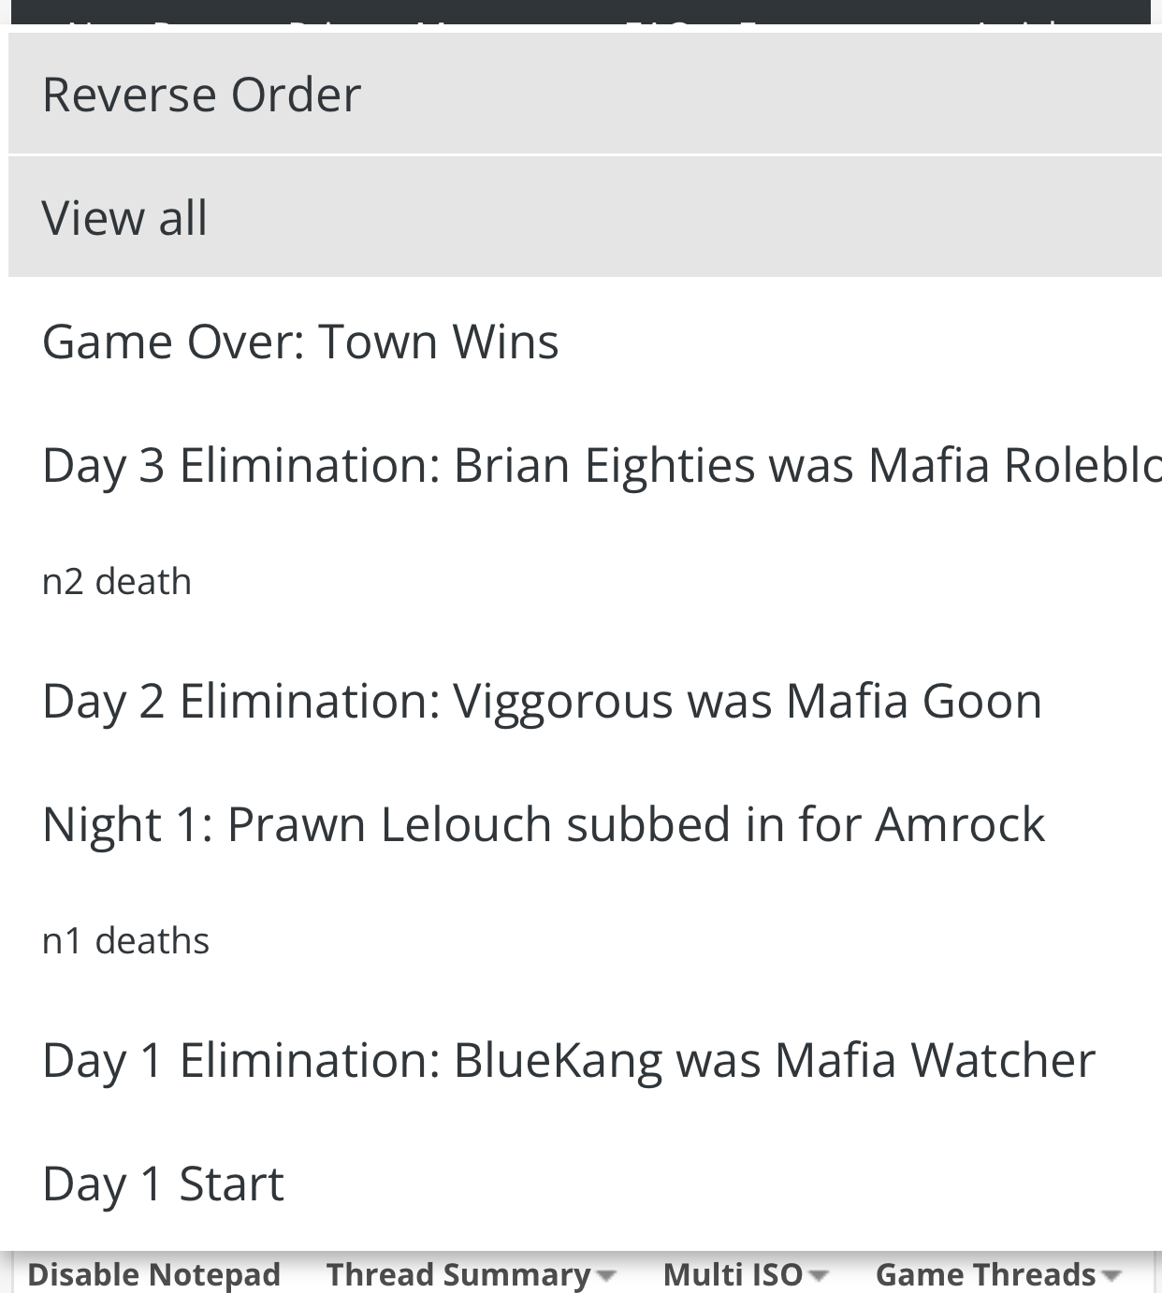1162x1293 pixels.
Task: Toggle Disable Notepad option
Action: click(153, 1274)
